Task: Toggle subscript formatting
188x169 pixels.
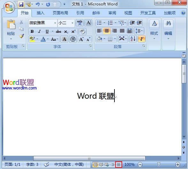Action: tap(66, 32)
